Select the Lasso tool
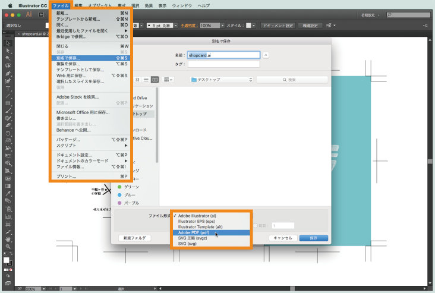The image size is (435, 293). (x=8, y=66)
